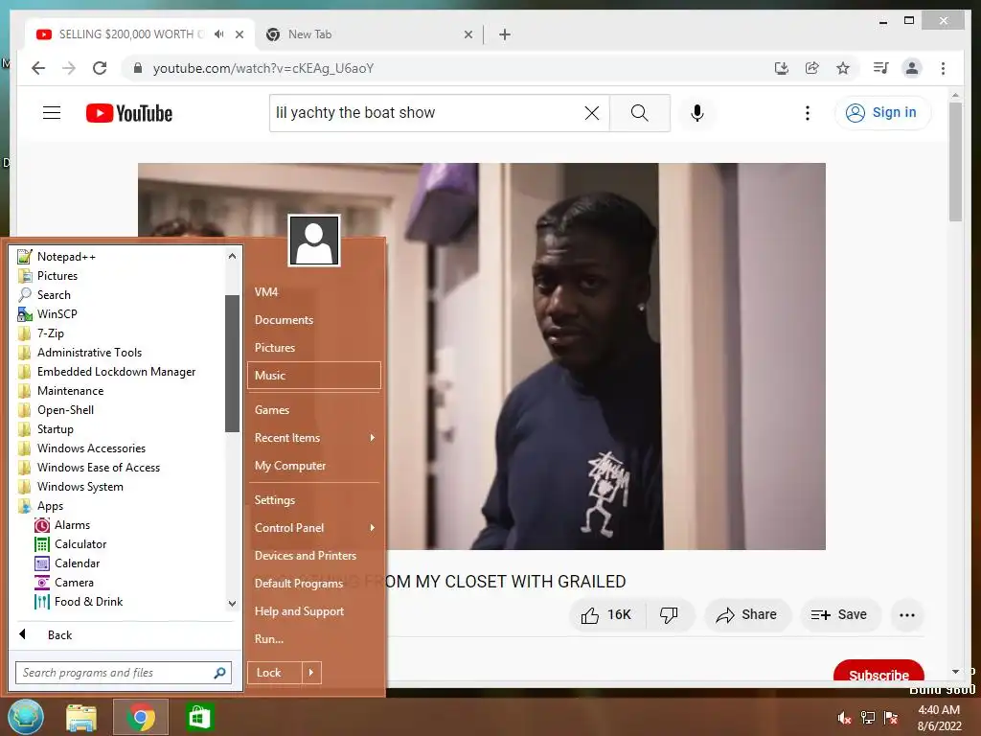Open Devices and Printers
Viewport: 981px width, 736px height.
314,556
